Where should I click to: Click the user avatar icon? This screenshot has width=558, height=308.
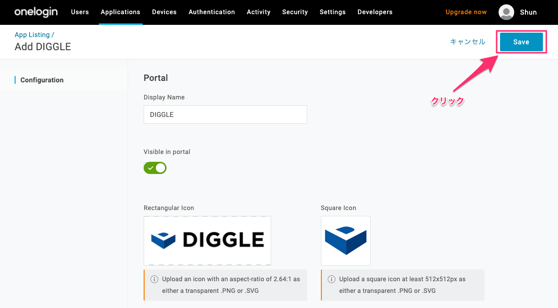pos(506,12)
